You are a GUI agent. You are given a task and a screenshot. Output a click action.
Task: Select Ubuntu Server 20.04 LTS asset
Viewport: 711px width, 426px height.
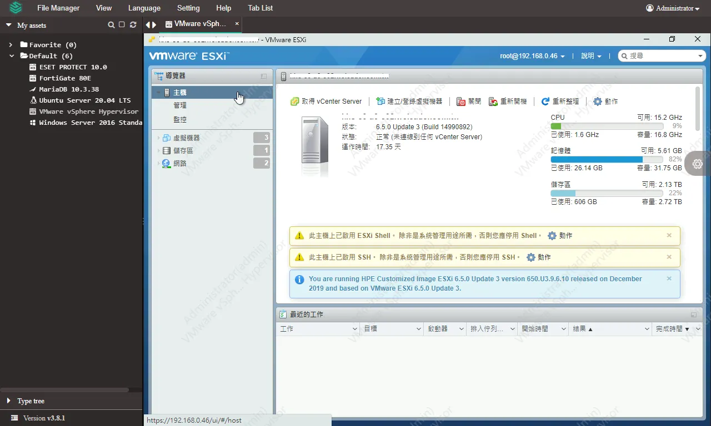click(85, 100)
